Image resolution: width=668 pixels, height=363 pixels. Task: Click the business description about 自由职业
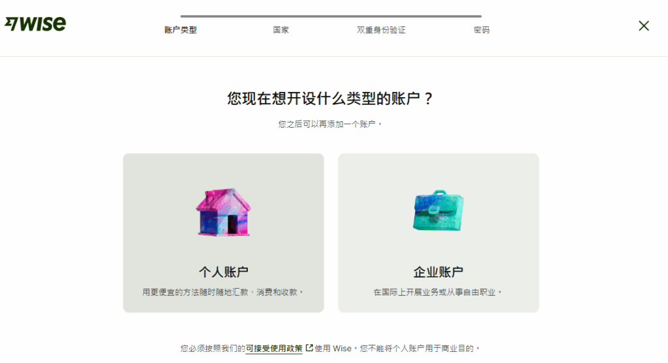(x=438, y=292)
